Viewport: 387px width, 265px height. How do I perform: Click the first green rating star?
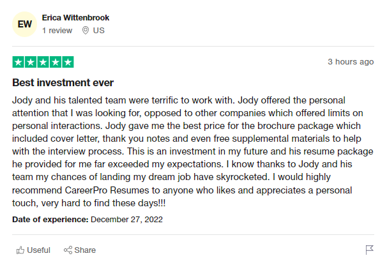[x=19, y=62]
